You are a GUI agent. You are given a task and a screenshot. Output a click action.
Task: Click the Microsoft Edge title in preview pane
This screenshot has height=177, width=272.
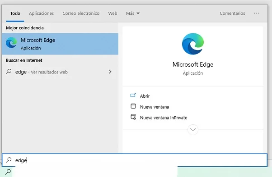click(193, 65)
